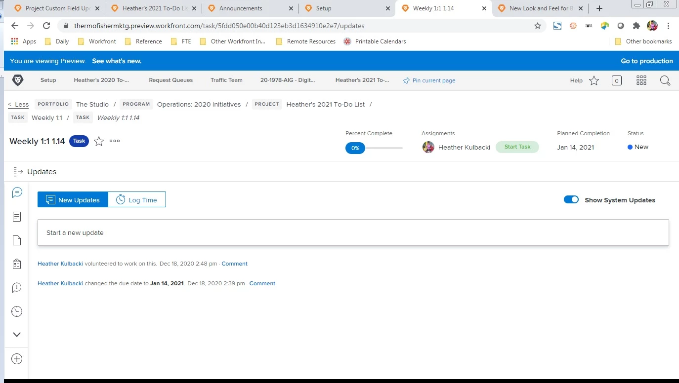Open the Task Details sidebar icon
This screenshot has height=383, width=679.
click(17, 217)
